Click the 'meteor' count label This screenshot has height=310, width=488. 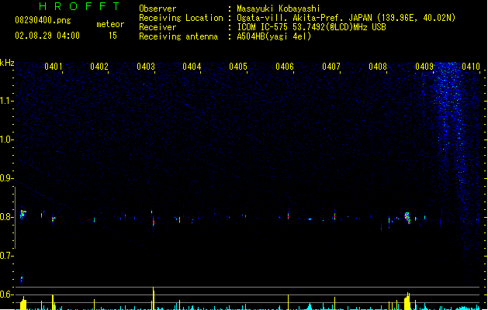pyautogui.click(x=110, y=24)
